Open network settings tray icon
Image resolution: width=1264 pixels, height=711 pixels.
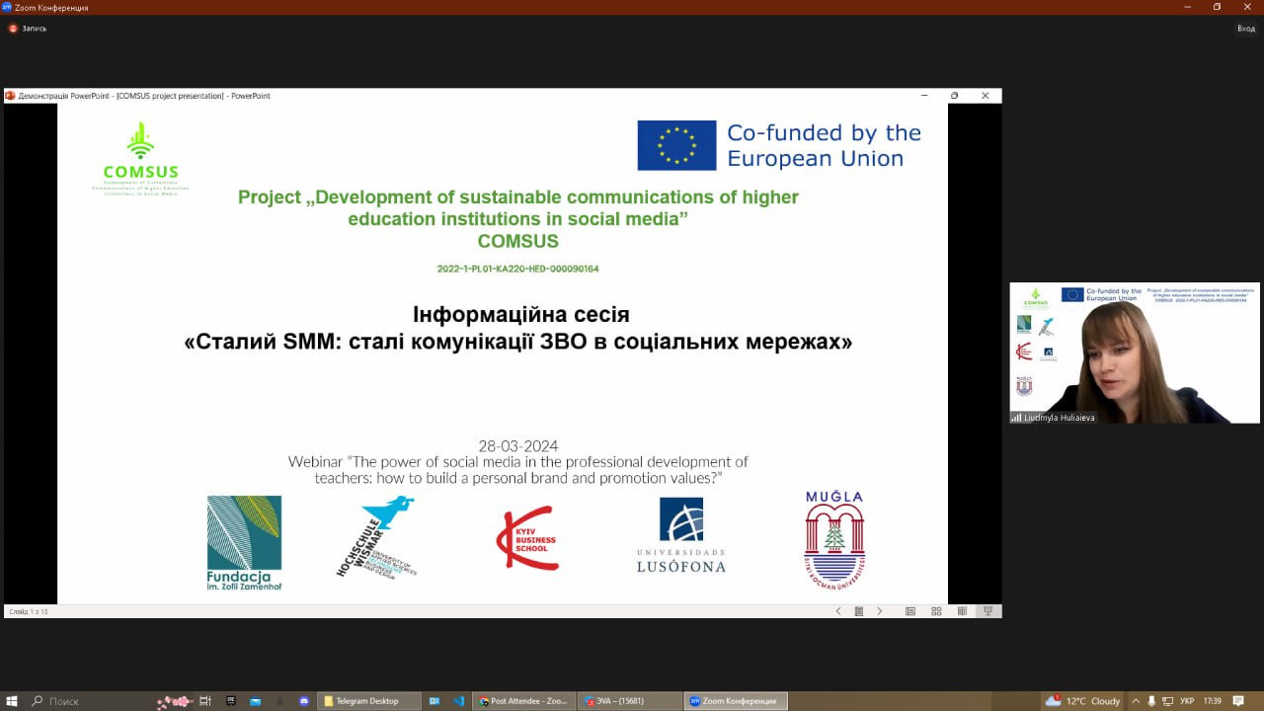click(1167, 701)
